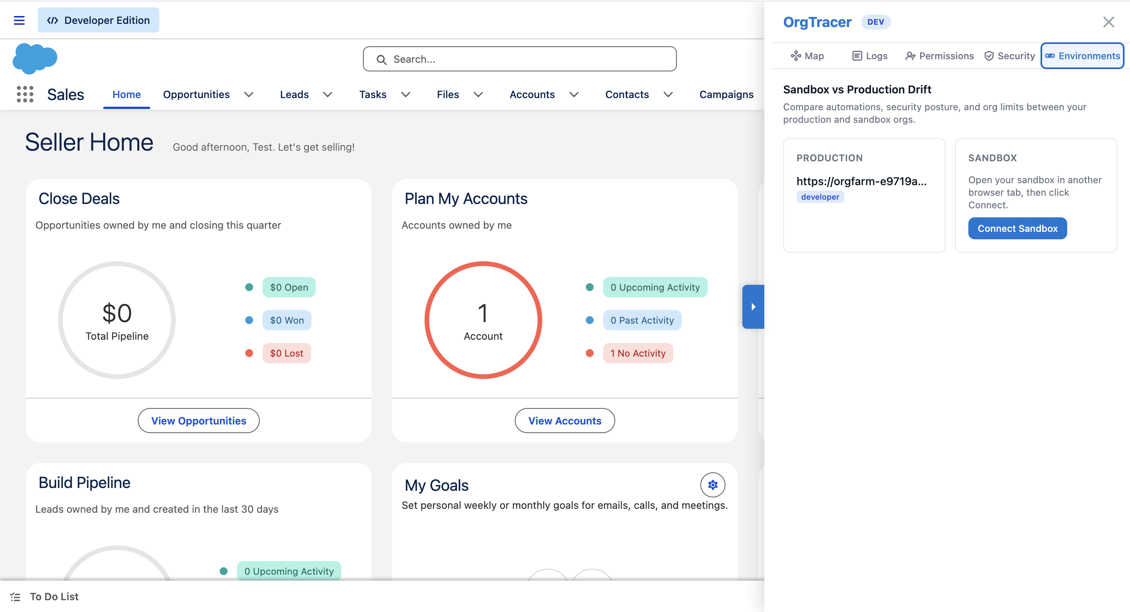Click the Map tab icon
The image size is (1130, 612).
coord(796,56)
